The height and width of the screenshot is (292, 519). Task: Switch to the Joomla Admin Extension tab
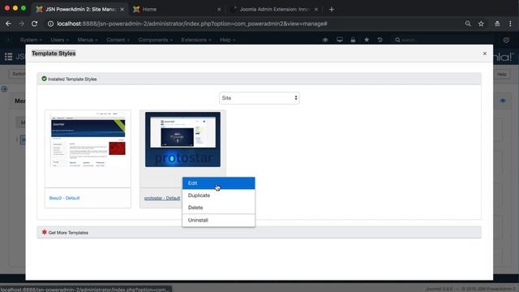(274, 9)
